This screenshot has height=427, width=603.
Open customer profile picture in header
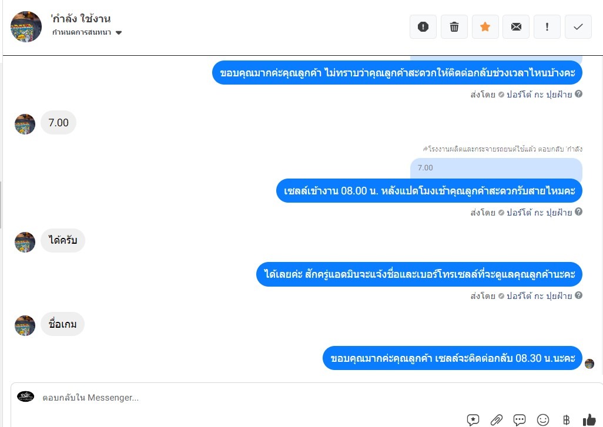26,26
